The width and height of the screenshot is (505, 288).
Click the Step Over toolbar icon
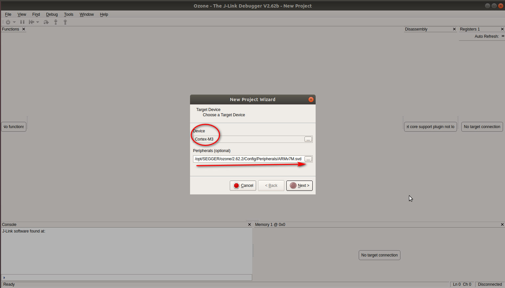click(x=46, y=22)
